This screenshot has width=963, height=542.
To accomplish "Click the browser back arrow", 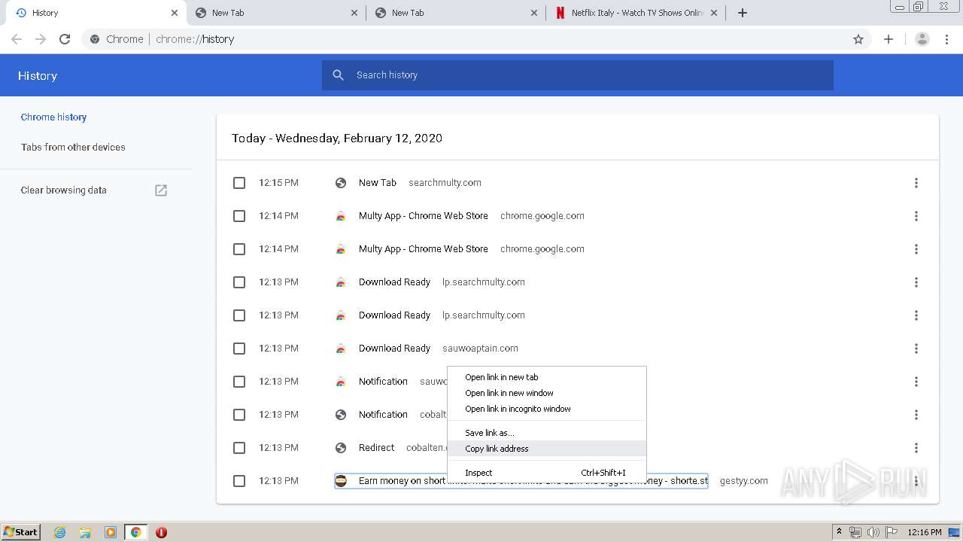I will [17, 39].
